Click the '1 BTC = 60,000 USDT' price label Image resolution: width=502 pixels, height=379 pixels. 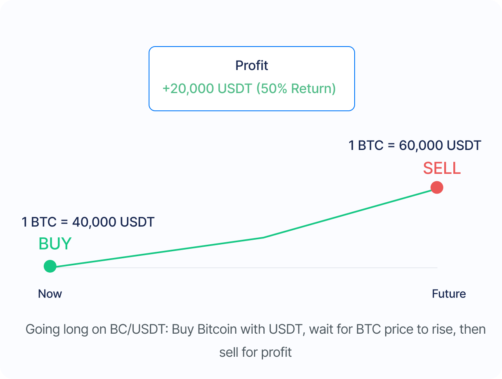click(x=415, y=145)
